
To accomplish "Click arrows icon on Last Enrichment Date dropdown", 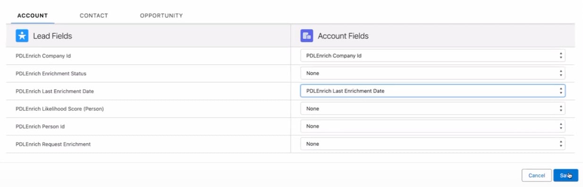I will point(561,91).
